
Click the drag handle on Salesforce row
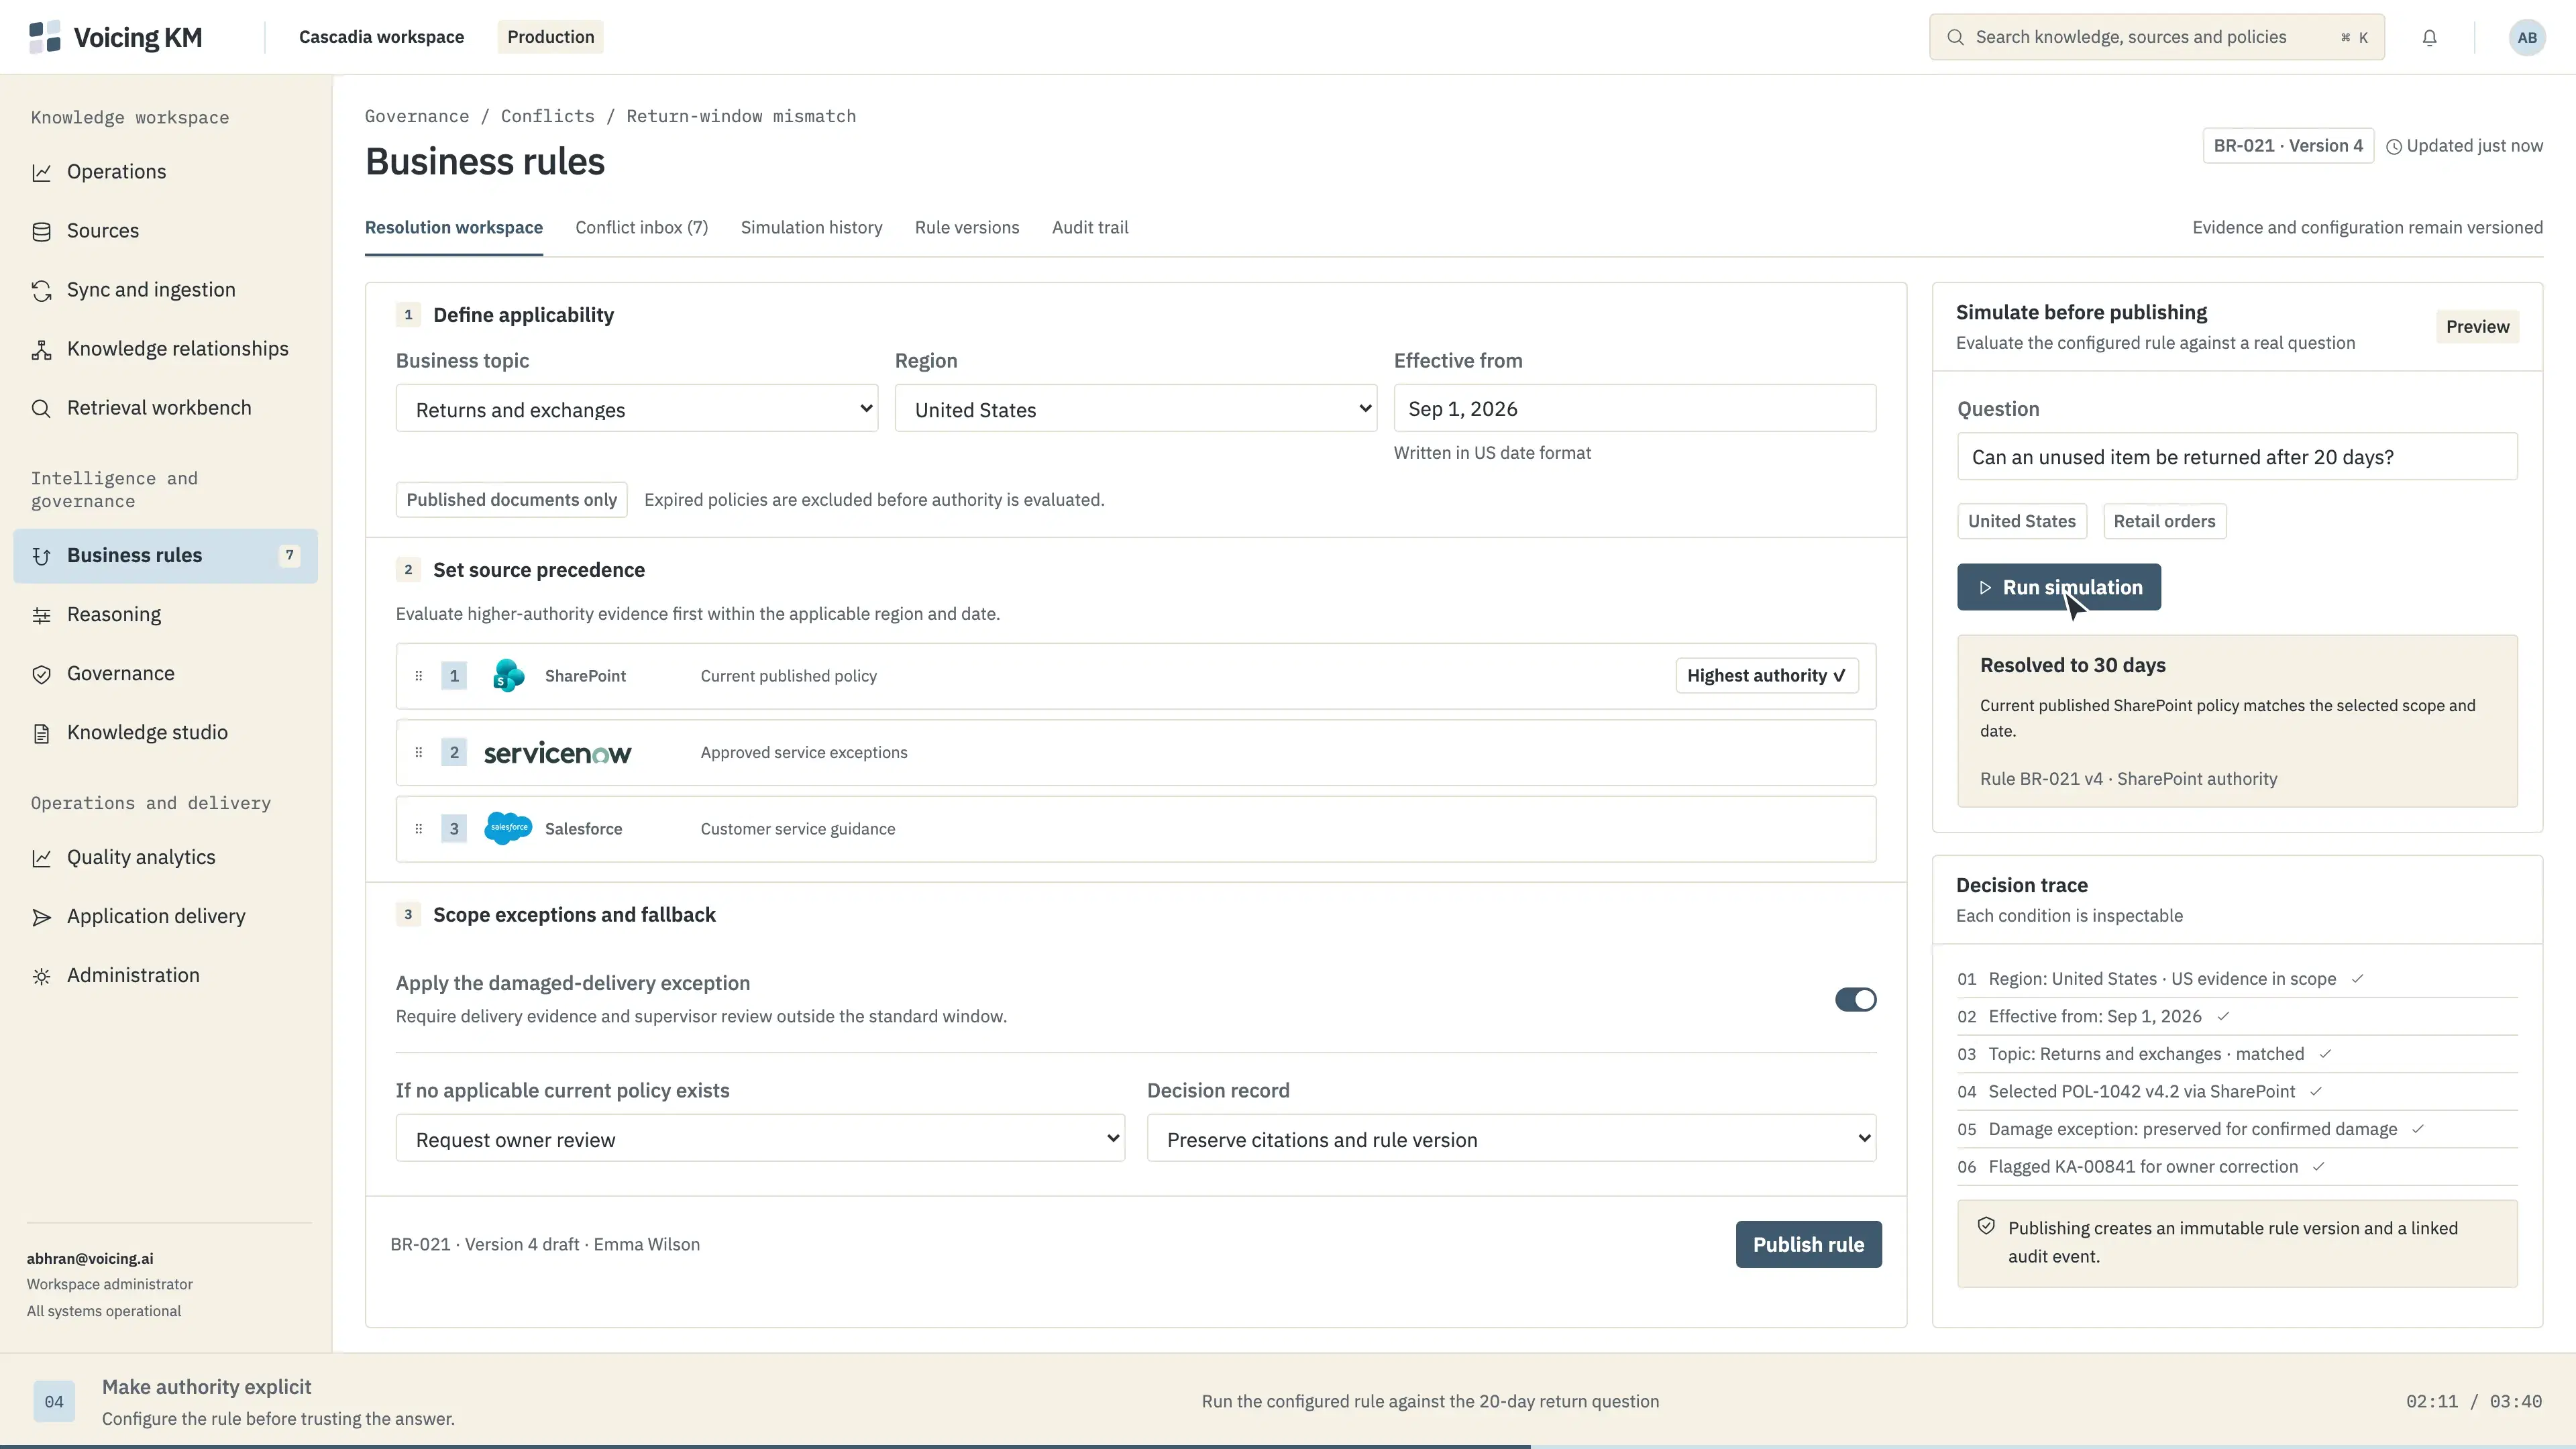click(x=418, y=829)
